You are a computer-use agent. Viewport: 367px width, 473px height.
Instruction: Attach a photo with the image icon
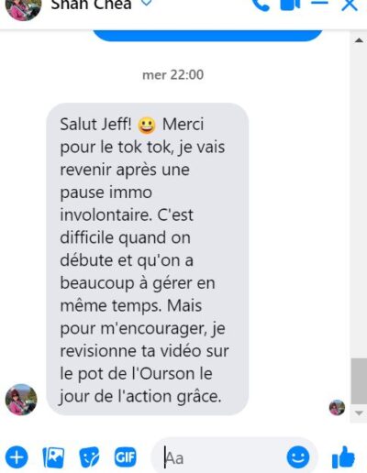pos(53,457)
